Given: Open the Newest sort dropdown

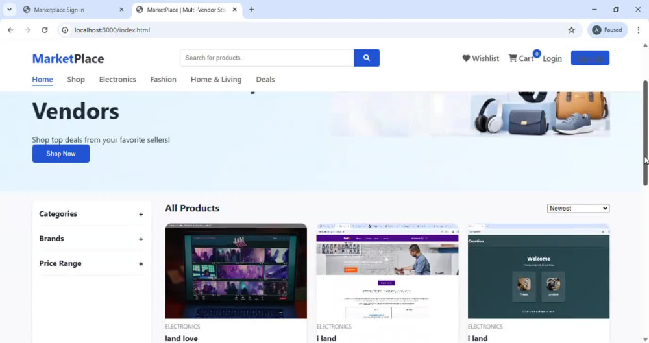Looking at the screenshot, I should pos(578,209).
